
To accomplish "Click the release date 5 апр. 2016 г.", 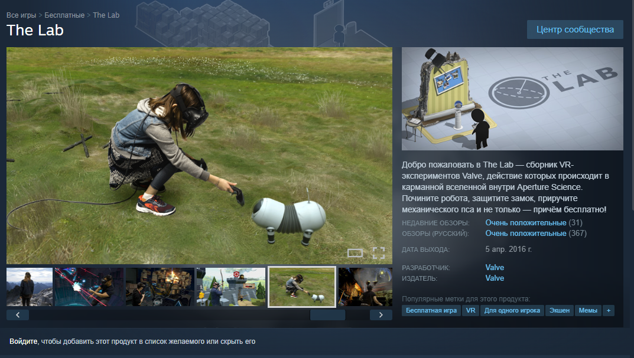I will [508, 249].
